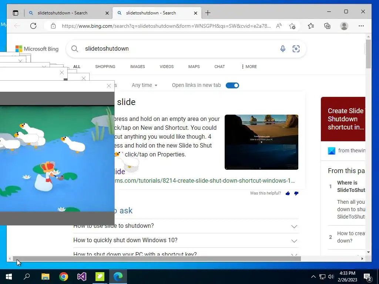Open Edge Settings and more menu
The image size is (379, 284).
361,26
